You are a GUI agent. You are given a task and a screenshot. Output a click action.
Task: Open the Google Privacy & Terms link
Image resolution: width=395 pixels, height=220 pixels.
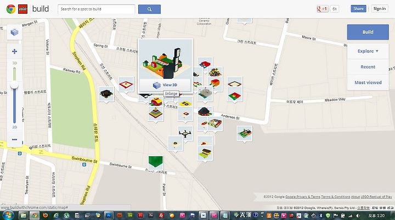(x=303, y=197)
